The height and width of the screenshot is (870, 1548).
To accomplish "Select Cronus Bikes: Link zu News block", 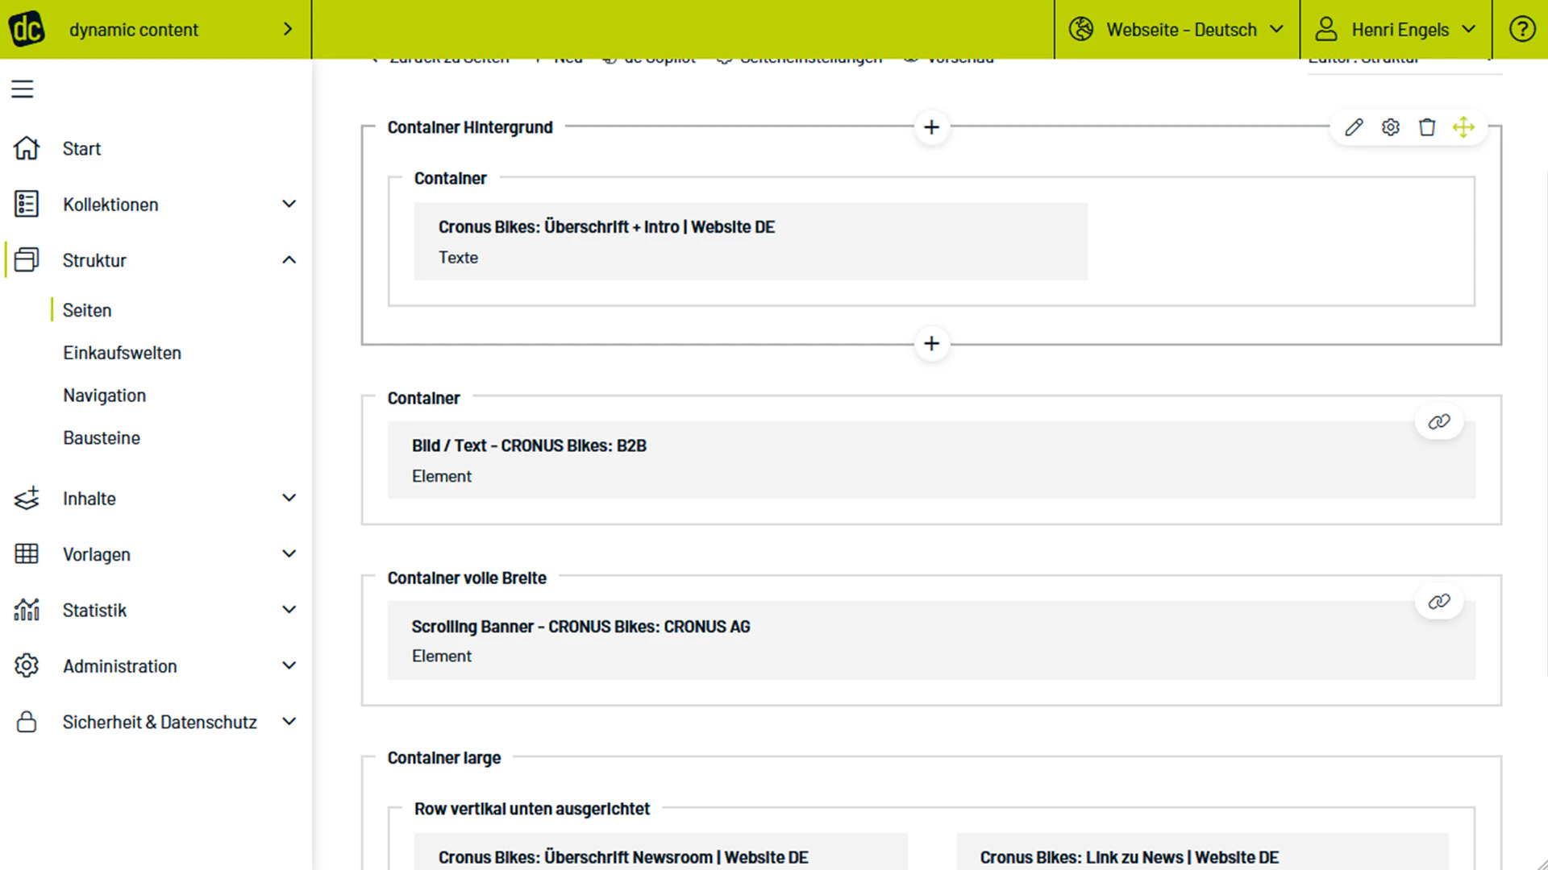I will (1202, 851).
